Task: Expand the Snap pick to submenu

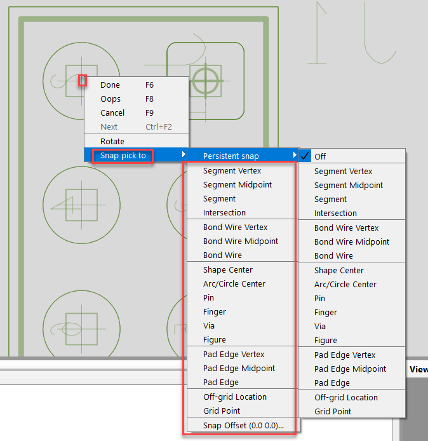Action: (x=123, y=156)
